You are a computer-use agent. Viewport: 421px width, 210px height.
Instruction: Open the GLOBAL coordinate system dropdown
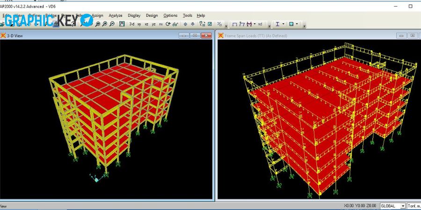click(403, 206)
